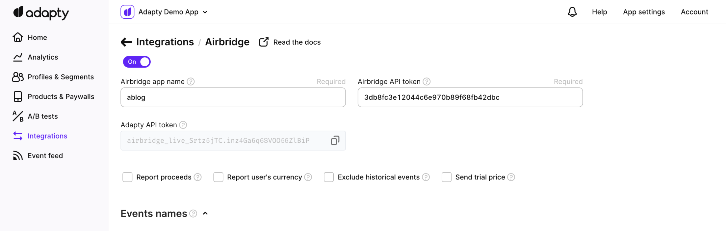Screen dimensions: 726x231
Task: Click the help icon beside Report user's currency
Action: [x=308, y=177]
